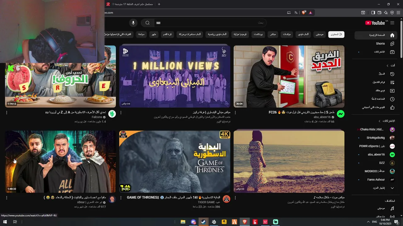
Task: Click the search magnifier button
Action: pos(147,23)
